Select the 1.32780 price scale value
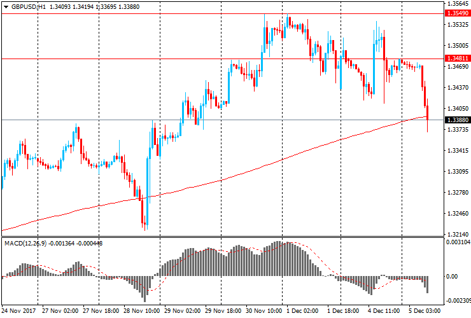The height and width of the screenshot is (318, 471). pos(458,193)
